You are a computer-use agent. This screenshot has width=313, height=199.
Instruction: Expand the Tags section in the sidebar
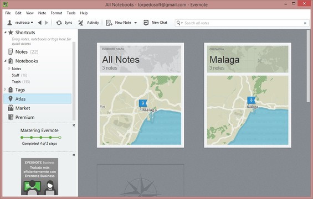(5, 90)
